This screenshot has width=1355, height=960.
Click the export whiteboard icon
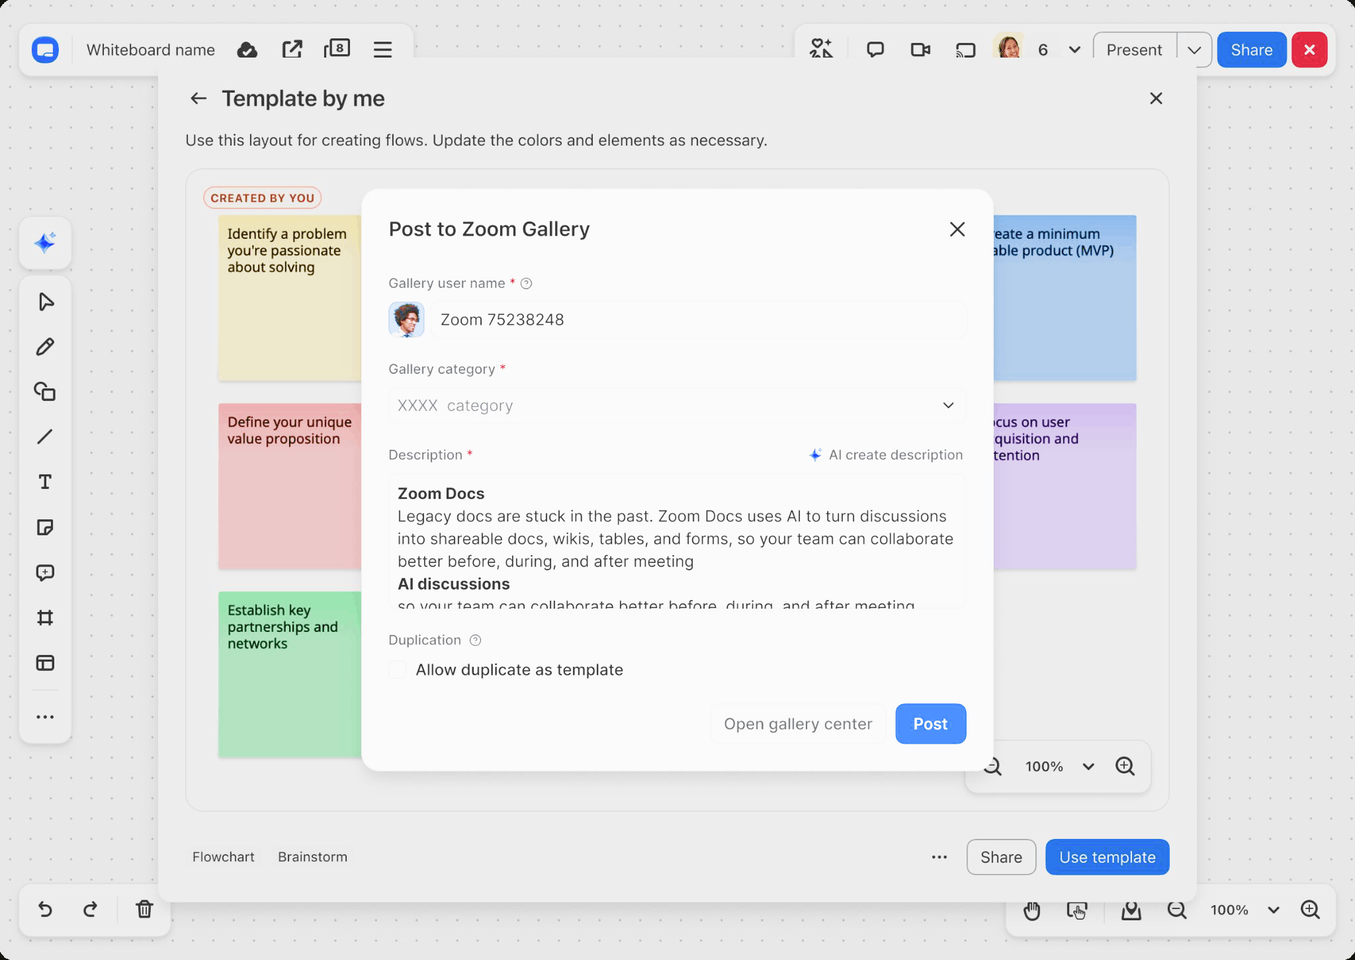[x=292, y=50]
